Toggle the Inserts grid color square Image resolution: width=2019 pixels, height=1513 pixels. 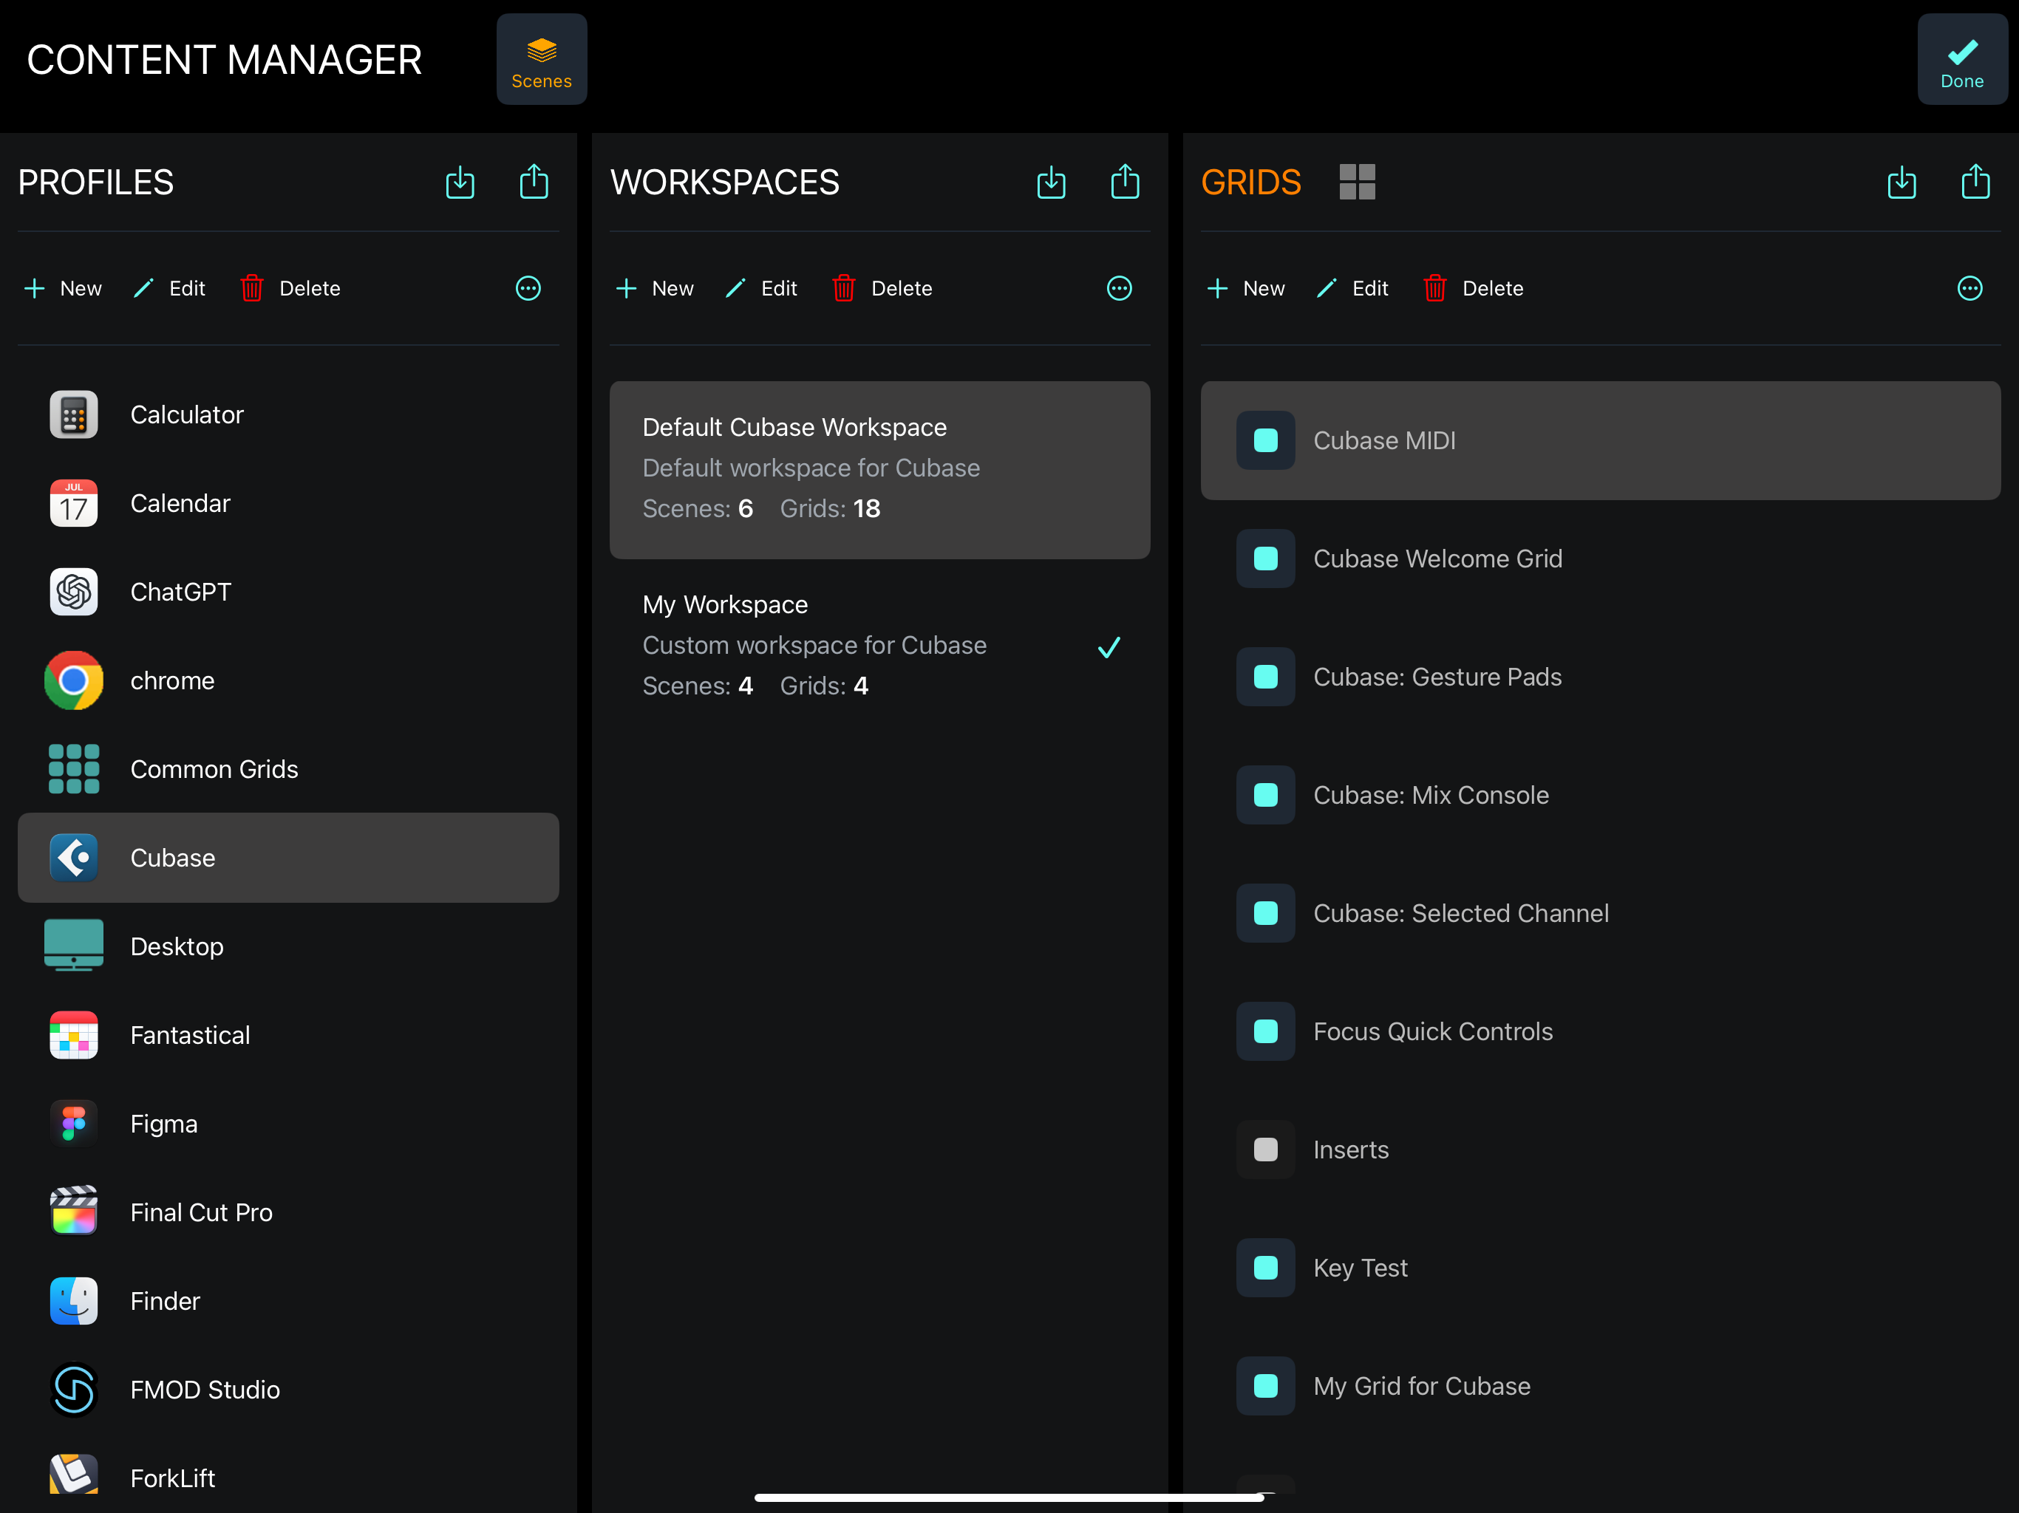pyautogui.click(x=1265, y=1149)
